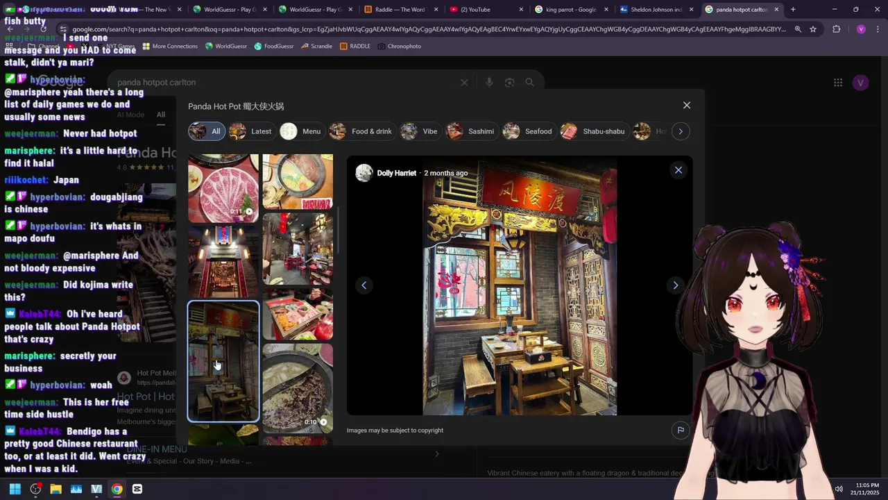Open the beef hotpot video thumbnail
Viewport: 888px width, 500px height.
pyautogui.click(x=298, y=387)
